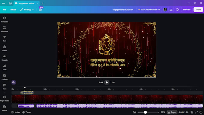Click the user profile avatar
Image resolution: width=204 pixels, height=115 pixels.
pos(165,10)
